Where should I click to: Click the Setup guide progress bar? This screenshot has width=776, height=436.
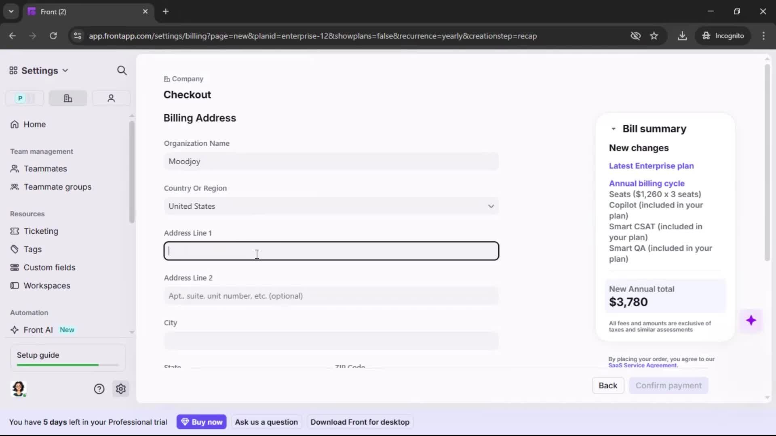coord(67,365)
